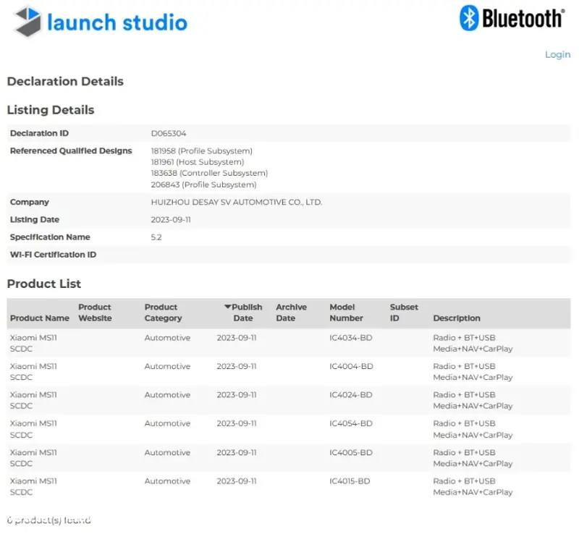Click the Automotive category in the IC4024-BD row
The image size is (579, 539).
pos(167,394)
